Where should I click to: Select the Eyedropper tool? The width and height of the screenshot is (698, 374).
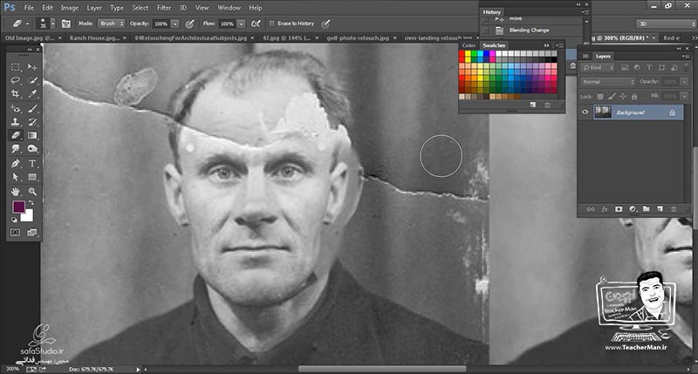point(32,94)
